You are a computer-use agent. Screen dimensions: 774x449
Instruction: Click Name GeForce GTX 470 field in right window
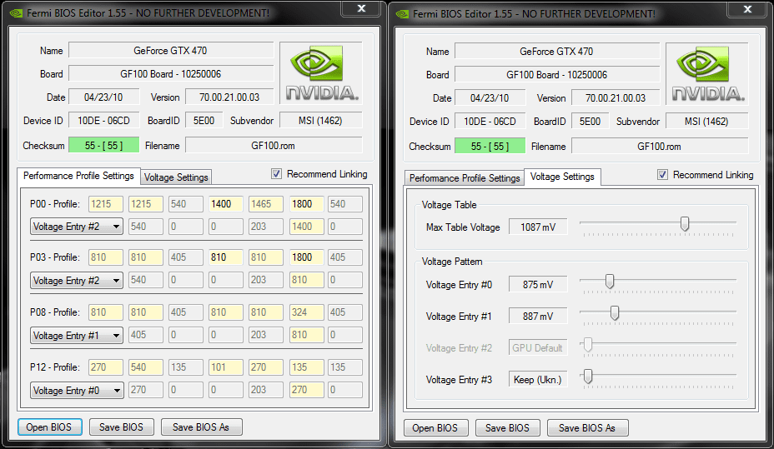(557, 52)
